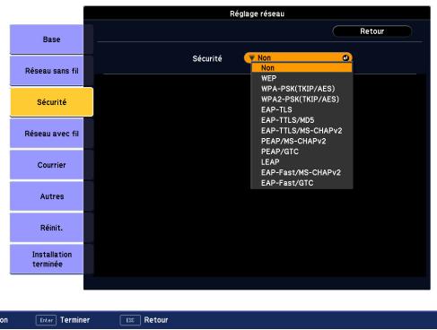The height and width of the screenshot is (330, 437).
Task: Select the Sécurité side tab
Action: [52, 102]
